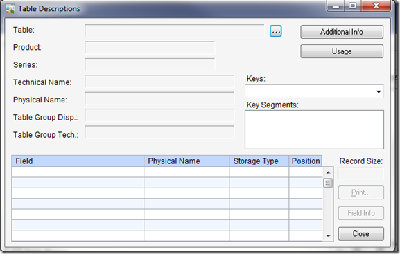Open table lookup ellipsis button
The height and width of the screenshot is (254, 400).
pyautogui.click(x=276, y=31)
